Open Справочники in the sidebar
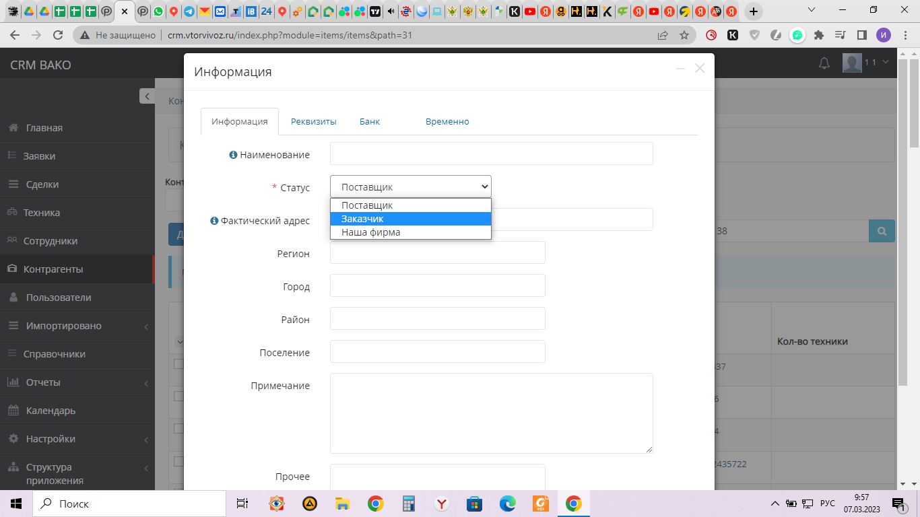920x517 pixels. (55, 354)
